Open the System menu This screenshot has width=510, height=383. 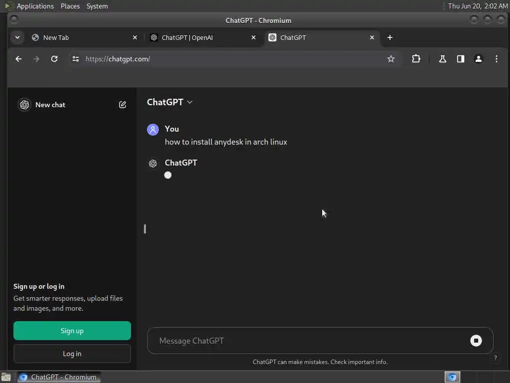click(97, 6)
